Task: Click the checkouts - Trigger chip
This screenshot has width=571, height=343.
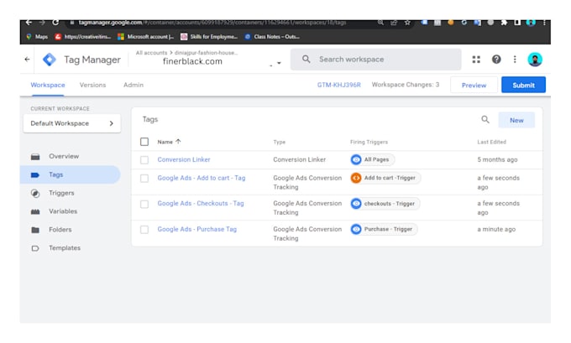Action: (385, 204)
